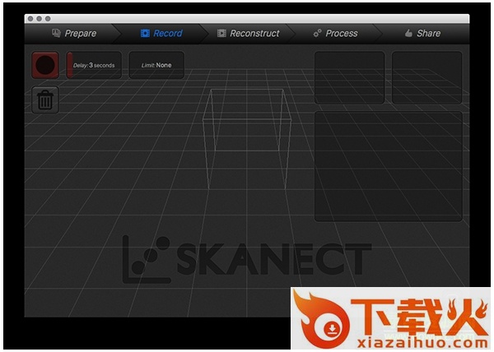This screenshot has width=494, height=352.
Task: Start recording with the red record button
Action: pos(45,65)
